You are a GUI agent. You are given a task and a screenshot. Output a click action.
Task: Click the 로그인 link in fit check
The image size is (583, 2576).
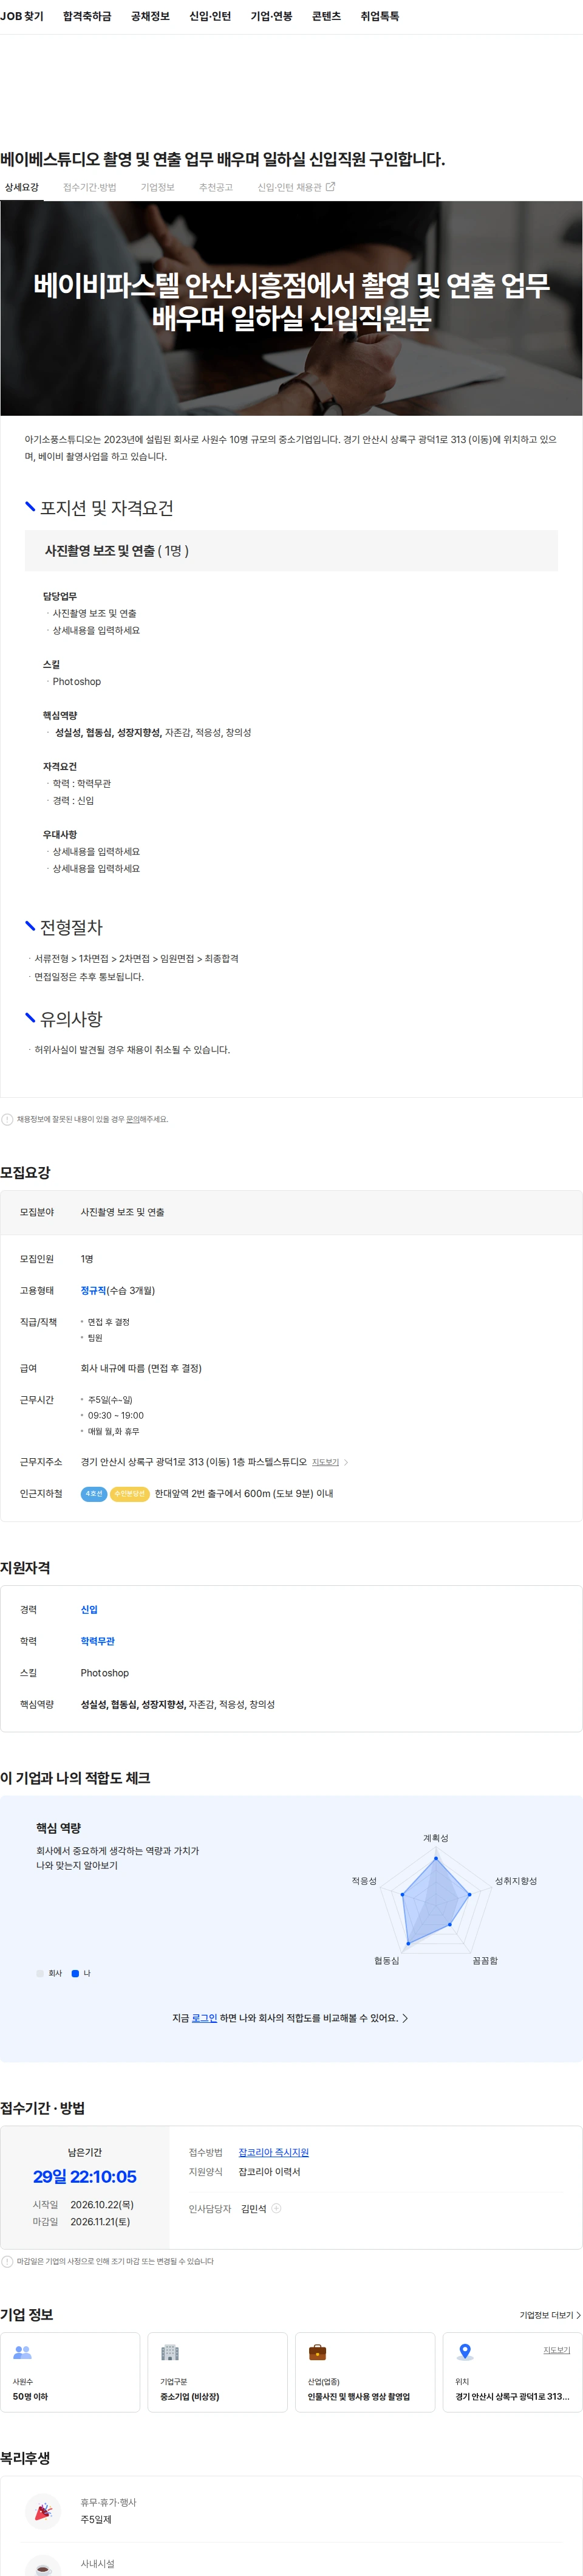click(x=203, y=2018)
